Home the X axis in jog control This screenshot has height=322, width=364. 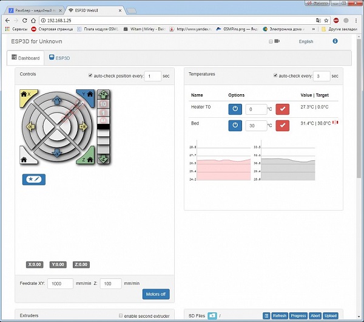(26, 96)
